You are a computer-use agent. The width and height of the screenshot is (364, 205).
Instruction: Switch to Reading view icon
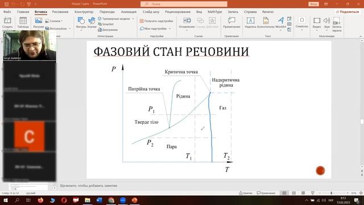pyautogui.click(x=303, y=193)
